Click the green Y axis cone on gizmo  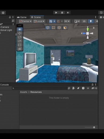pos(88,30)
